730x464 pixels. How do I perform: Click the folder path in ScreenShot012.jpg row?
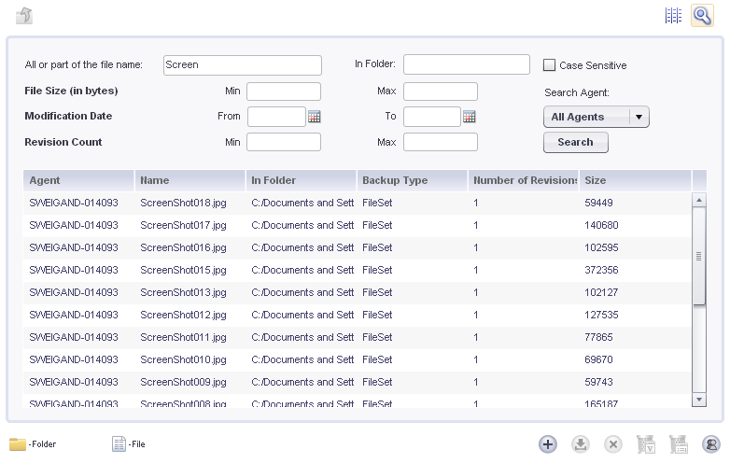(x=302, y=315)
